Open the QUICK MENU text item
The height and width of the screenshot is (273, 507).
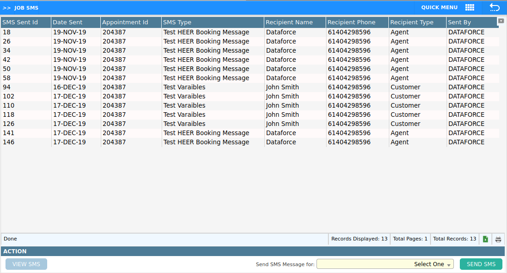click(x=439, y=7)
